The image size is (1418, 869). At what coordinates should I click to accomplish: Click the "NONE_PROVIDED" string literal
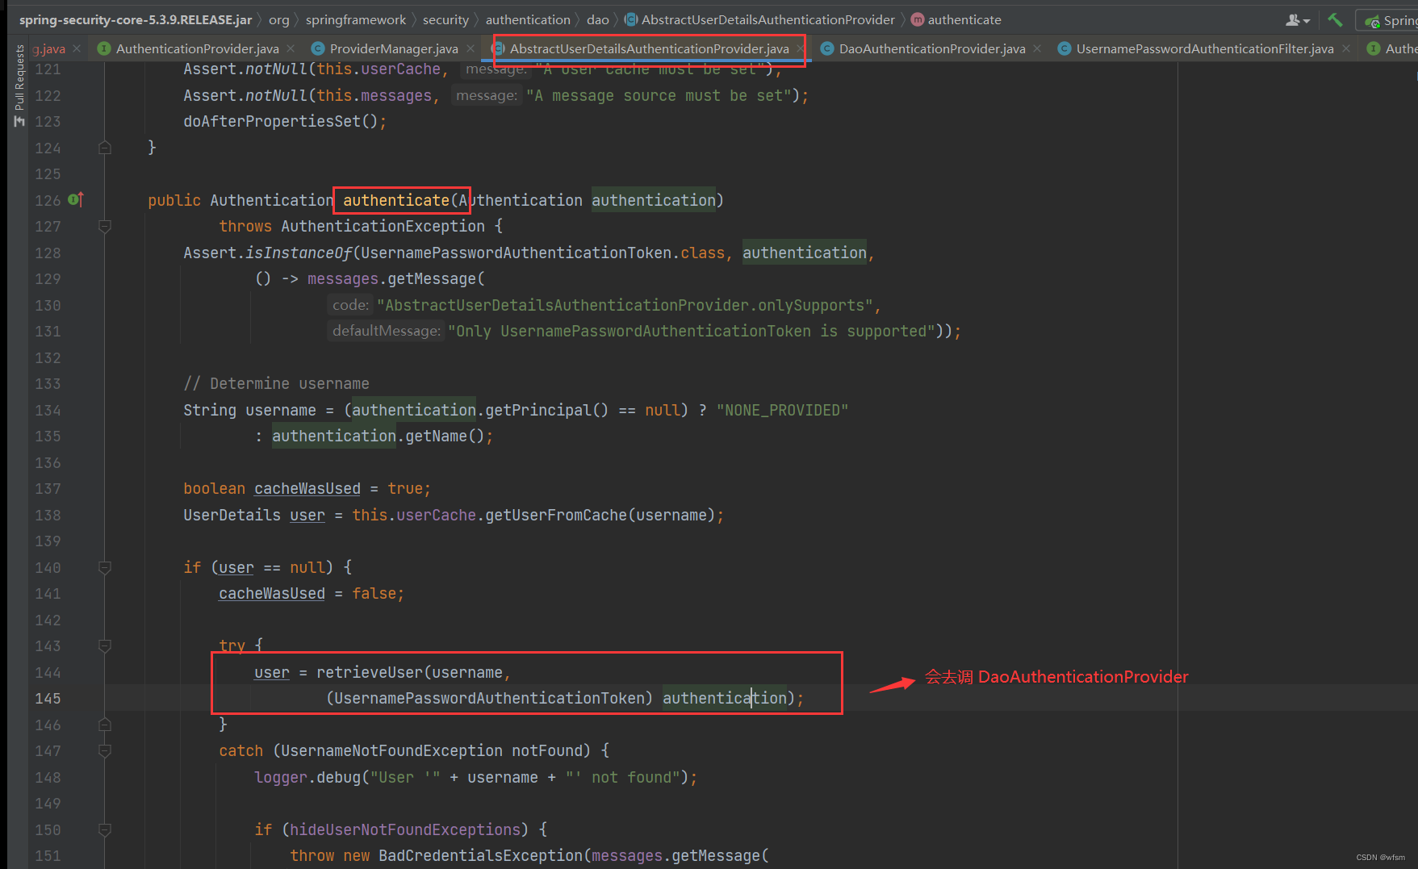click(782, 410)
